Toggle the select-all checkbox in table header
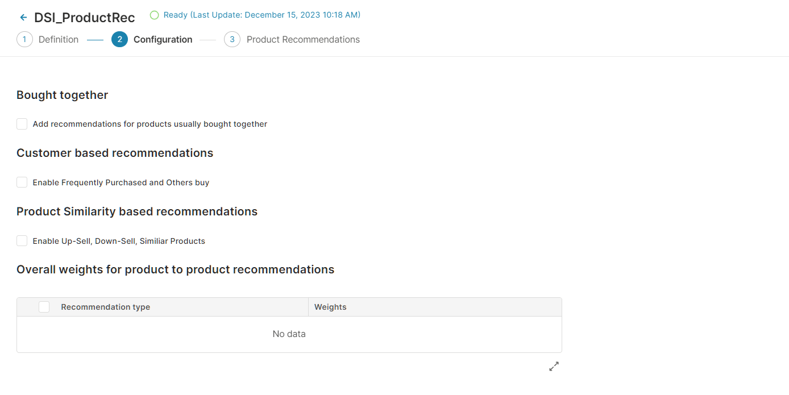Screen dimensions: 789x395 [44, 307]
